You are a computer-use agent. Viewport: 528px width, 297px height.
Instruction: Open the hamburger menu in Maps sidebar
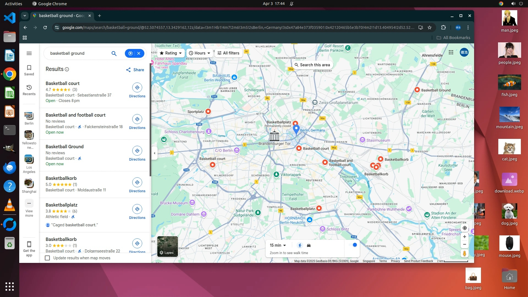(x=29, y=53)
